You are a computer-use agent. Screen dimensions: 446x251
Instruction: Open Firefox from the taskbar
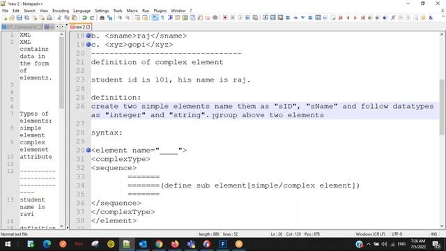click(175, 244)
